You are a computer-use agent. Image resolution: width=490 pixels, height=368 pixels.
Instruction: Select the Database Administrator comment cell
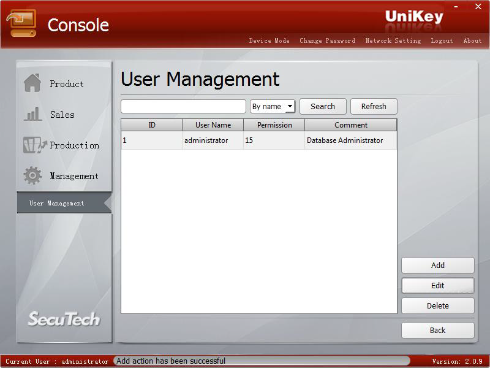[350, 140]
